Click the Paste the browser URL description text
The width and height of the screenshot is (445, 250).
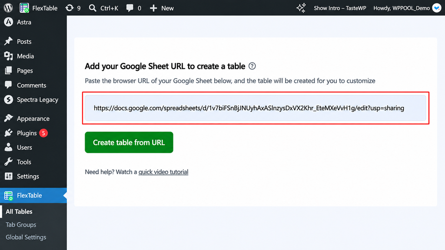point(230,81)
